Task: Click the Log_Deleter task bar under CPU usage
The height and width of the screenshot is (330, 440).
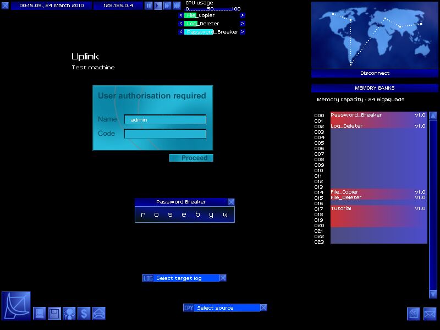Action: (212, 24)
